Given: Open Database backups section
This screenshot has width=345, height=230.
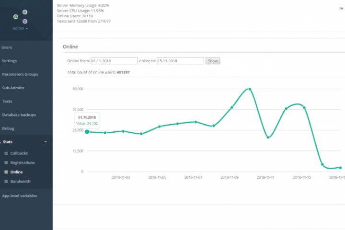Looking at the screenshot, I should tap(19, 115).
